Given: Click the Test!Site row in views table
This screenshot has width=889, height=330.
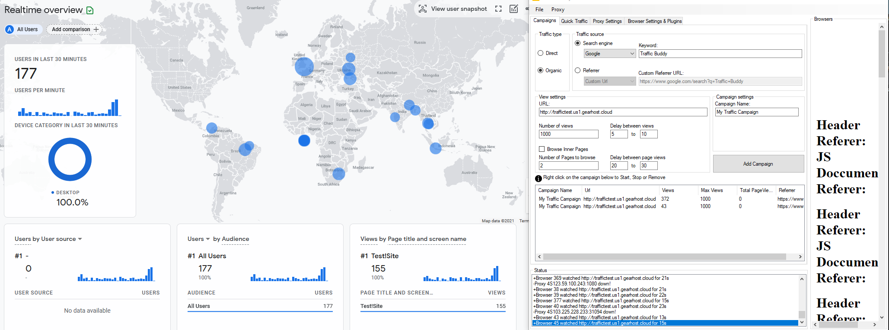Looking at the screenshot, I should pyautogui.click(x=433, y=306).
